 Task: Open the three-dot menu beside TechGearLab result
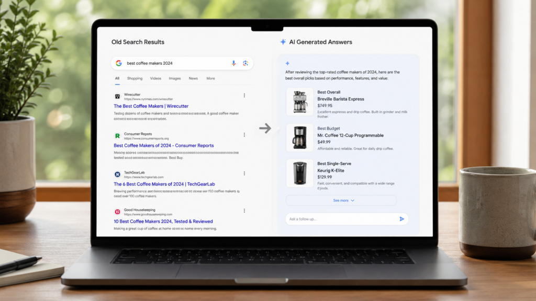[x=244, y=173]
